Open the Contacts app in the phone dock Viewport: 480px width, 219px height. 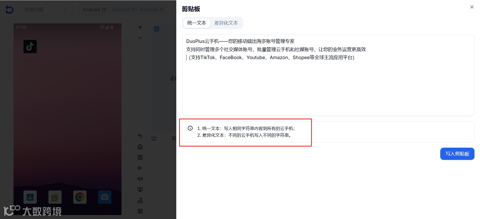(x=30, y=197)
